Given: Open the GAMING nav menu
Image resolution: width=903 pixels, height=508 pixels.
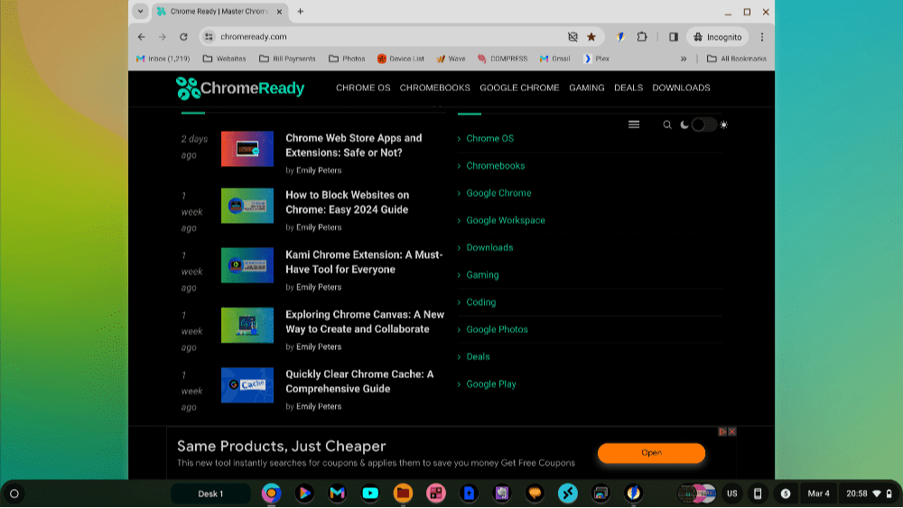Looking at the screenshot, I should pos(587,88).
